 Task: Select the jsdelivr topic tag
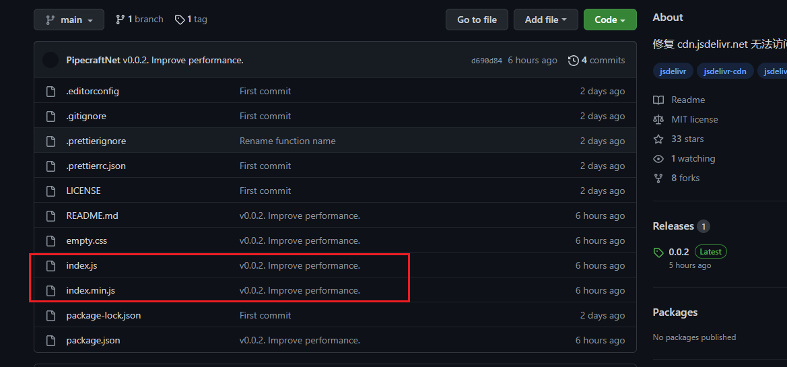tap(673, 71)
